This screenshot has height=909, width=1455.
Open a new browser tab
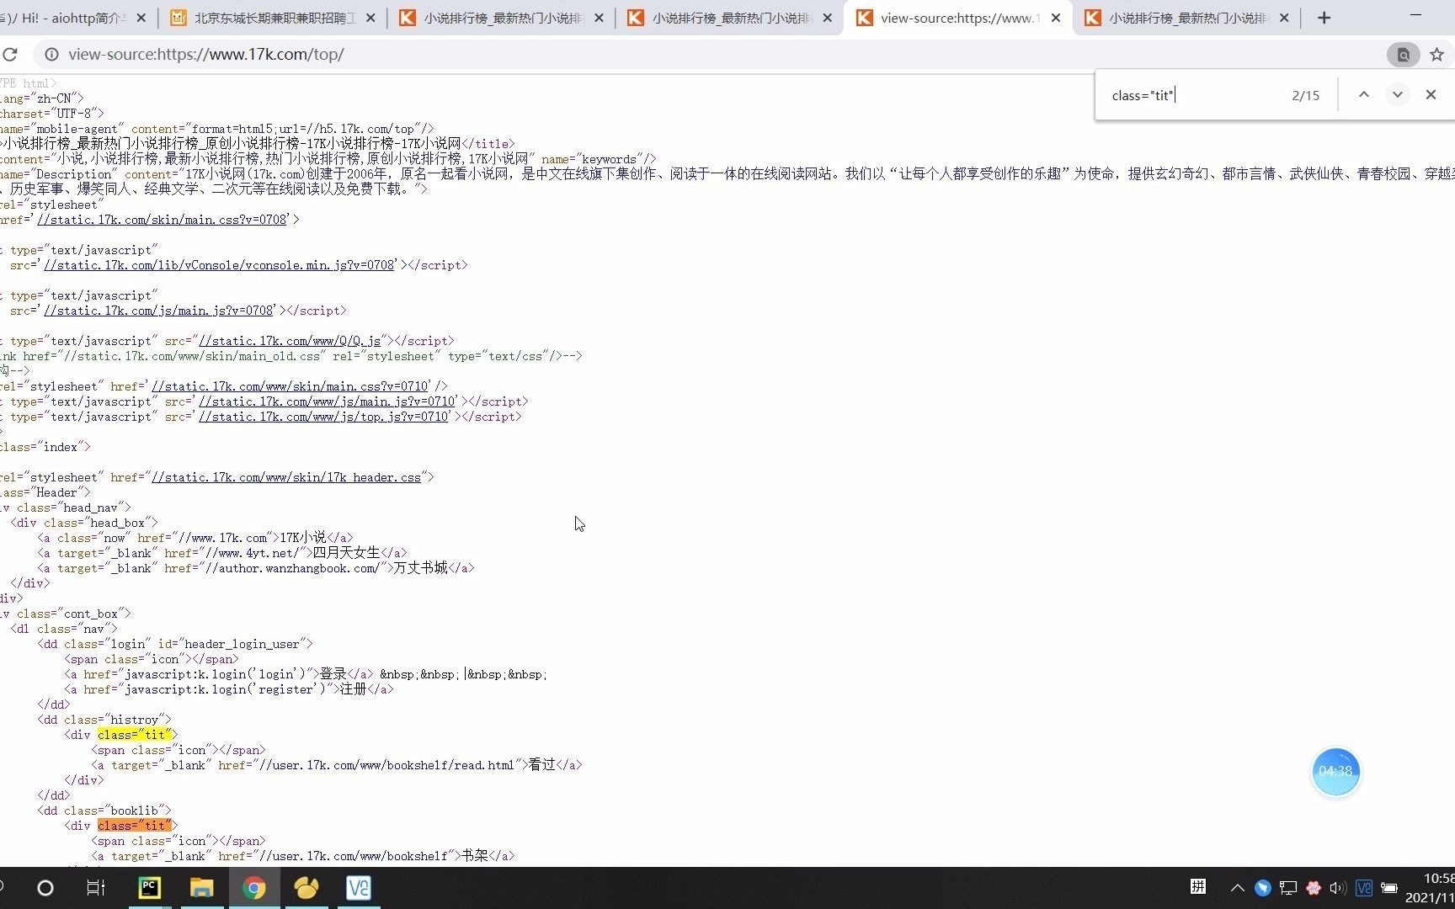[x=1324, y=18]
